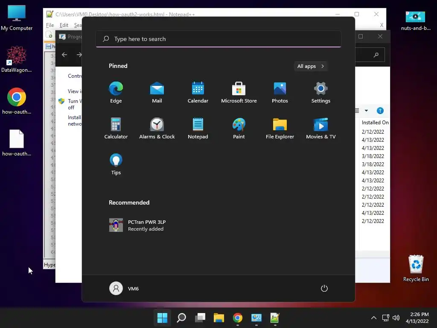Open the Paint app
Image resolution: width=437 pixels, height=328 pixels.
pyautogui.click(x=239, y=128)
